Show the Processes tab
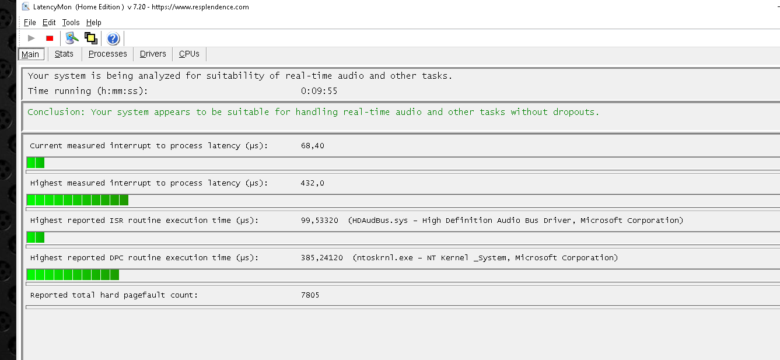 107,54
